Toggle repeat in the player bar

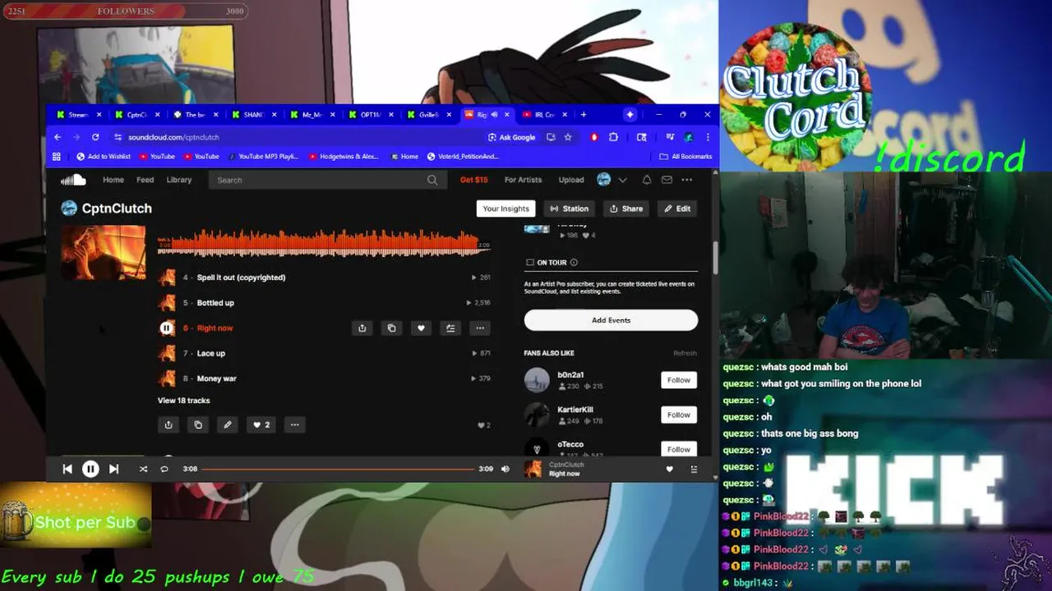point(164,469)
